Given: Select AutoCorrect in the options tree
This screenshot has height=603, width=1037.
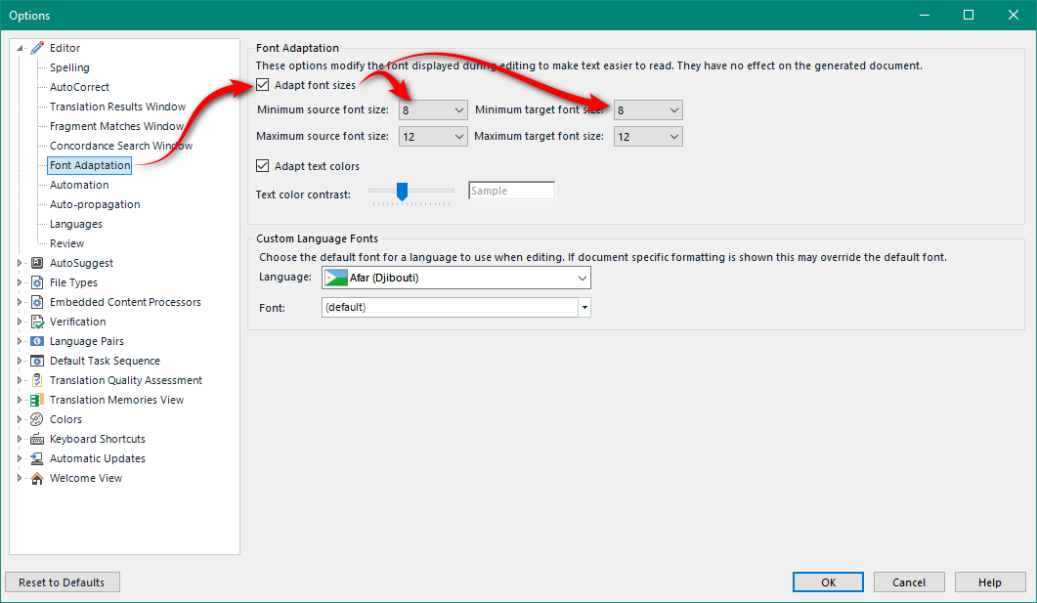Looking at the screenshot, I should coord(79,87).
